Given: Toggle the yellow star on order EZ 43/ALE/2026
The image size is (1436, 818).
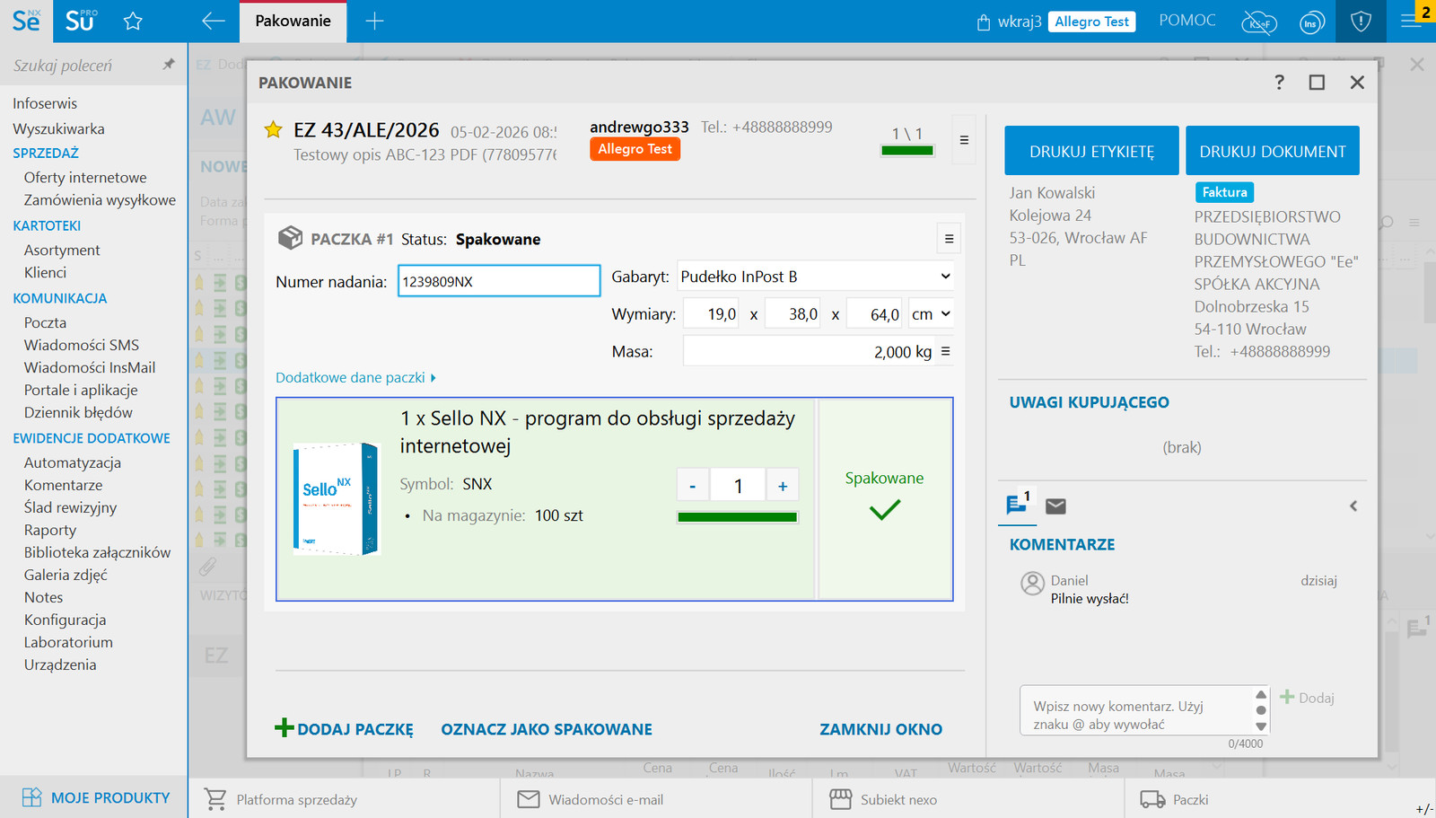Looking at the screenshot, I should coord(273,130).
